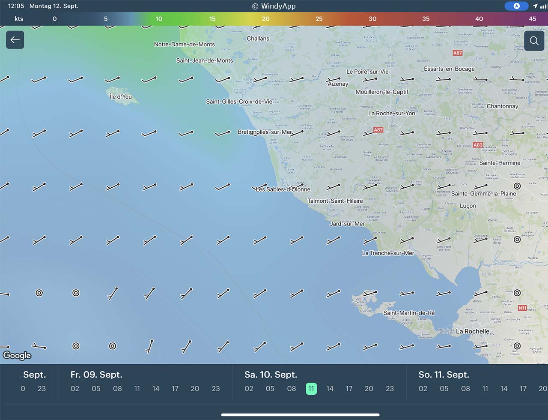
Task: Tap the 20 kts mark on color scale
Action: click(266, 19)
